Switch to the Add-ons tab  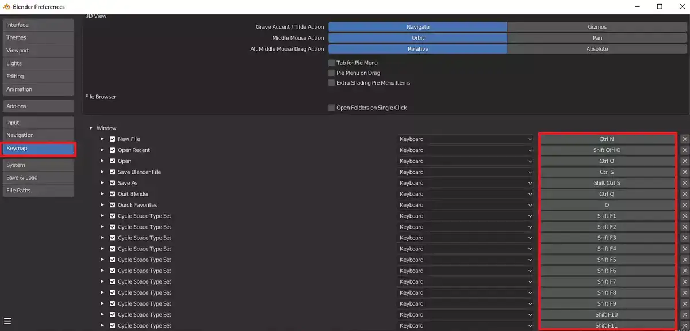pyautogui.click(x=39, y=106)
